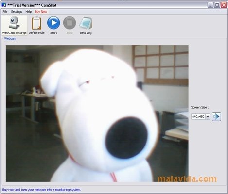This screenshot has width=228, height=194.
Task: Click the greyed-out Stop button
Action: tap(70, 25)
